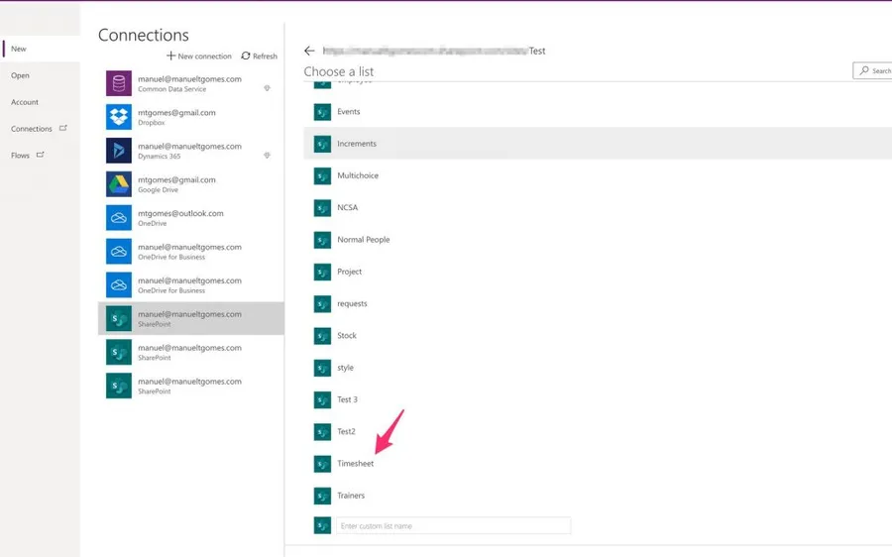Open the New menu item in sidebar
The height and width of the screenshot is (557, 892).
tap(19, 49)
